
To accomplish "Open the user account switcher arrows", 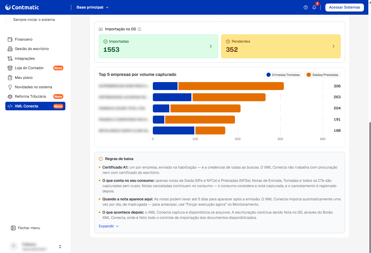I will pos(60,247).
